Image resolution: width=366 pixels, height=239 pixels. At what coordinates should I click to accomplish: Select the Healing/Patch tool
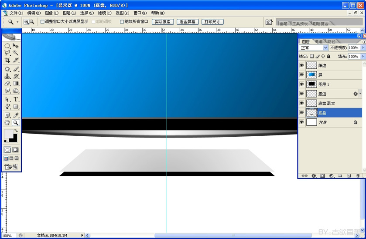point(7,69)
